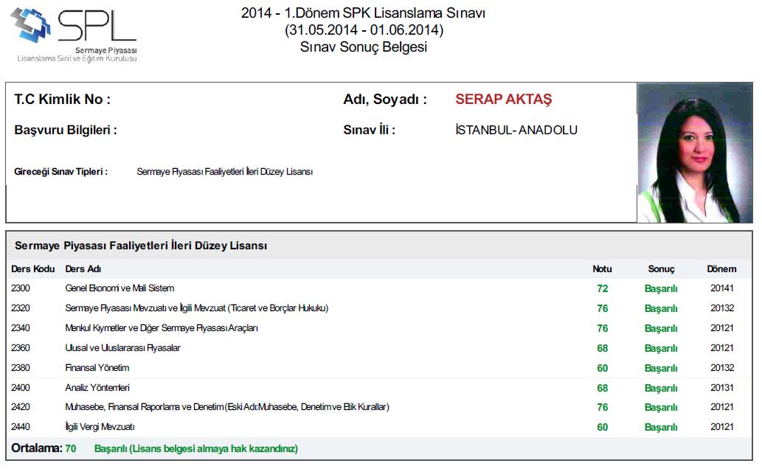Click the 'T.C Kimlik No :' label
The image size is (762, 469).
[x=63, y=99]
